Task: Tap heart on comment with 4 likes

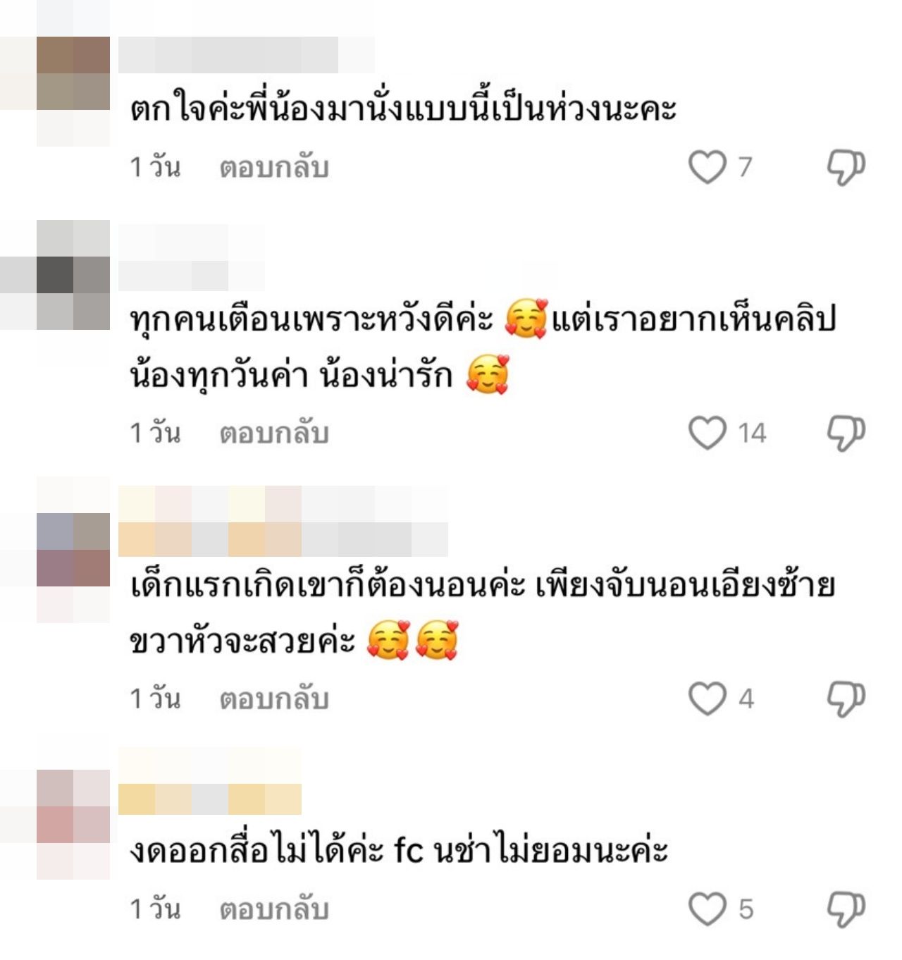Action: click(x=707, y=699)
